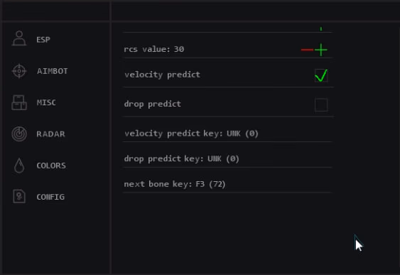
Task: Click the ESP person silhouette icon
Action: pos(19,38)
